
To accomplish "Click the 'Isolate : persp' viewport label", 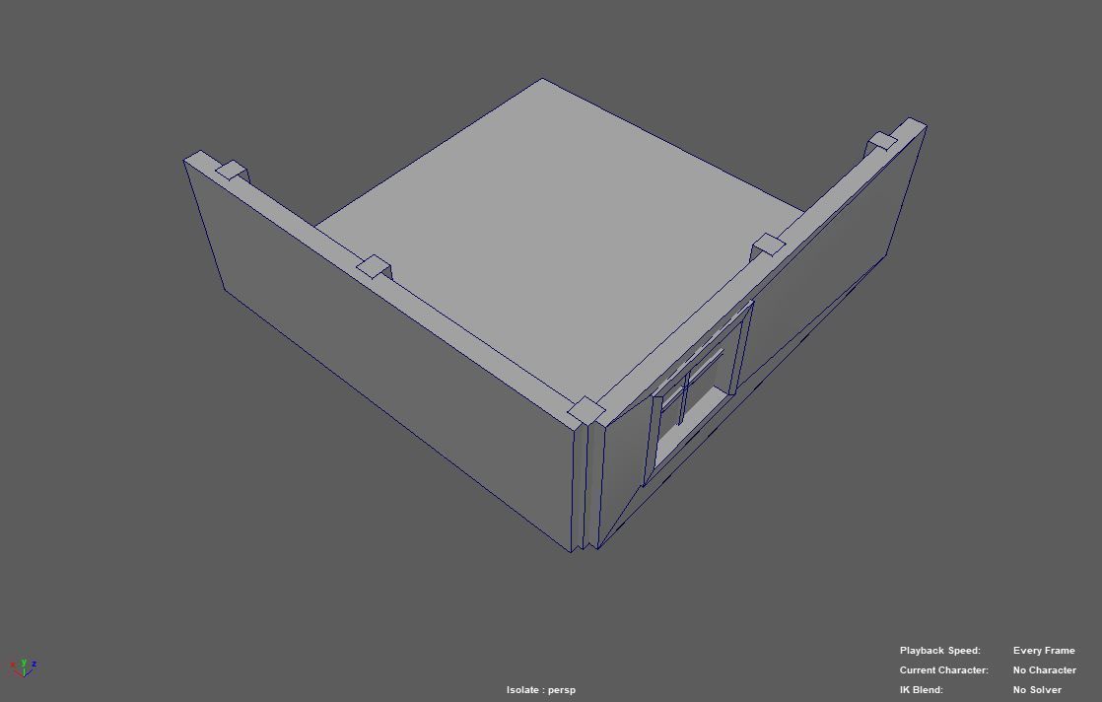I will (540, 690).
